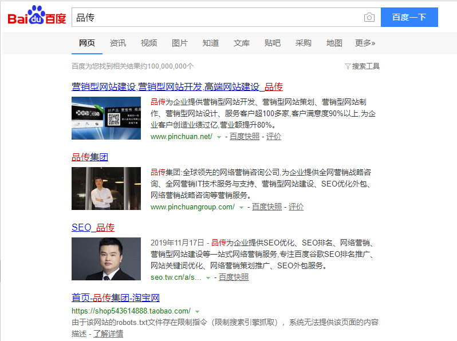457x341 pixels.
Task: Click 评价 for pinchuangroup.com result
Action: (x=296, y=207)
